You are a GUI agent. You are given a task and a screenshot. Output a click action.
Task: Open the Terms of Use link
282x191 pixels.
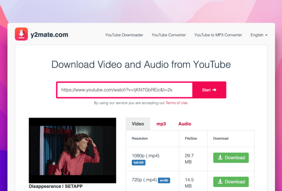[x=176, y=103]
